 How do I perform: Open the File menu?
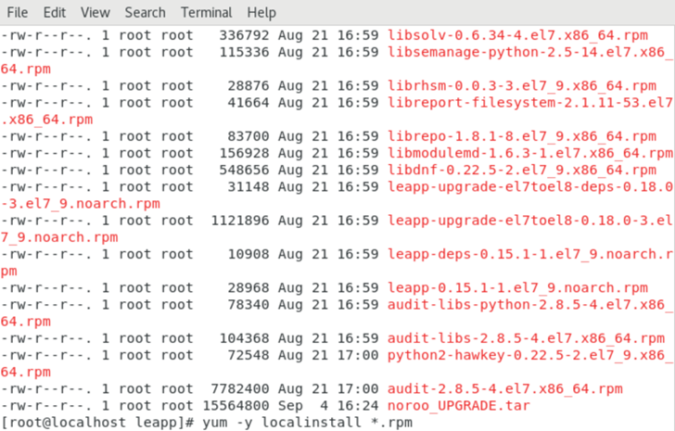tap(17, 12)
